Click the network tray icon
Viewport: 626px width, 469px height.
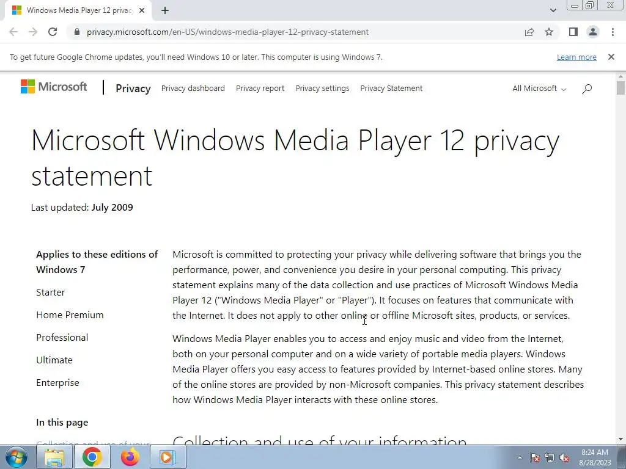(550, 457)
